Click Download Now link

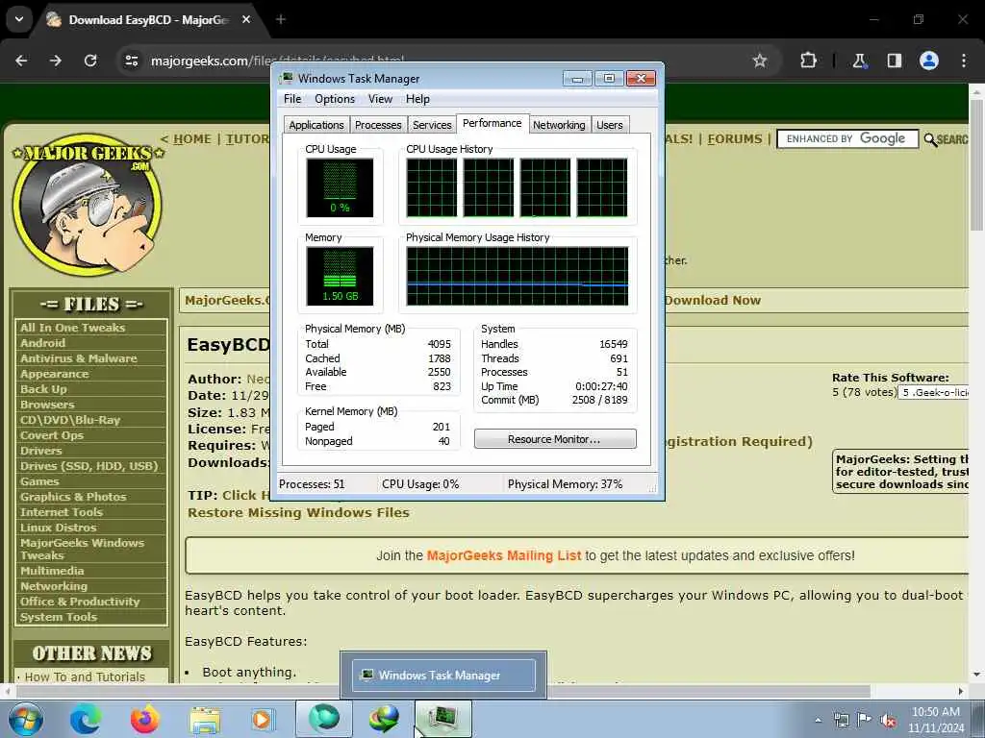pyautogui.click(x=713, y=300)
